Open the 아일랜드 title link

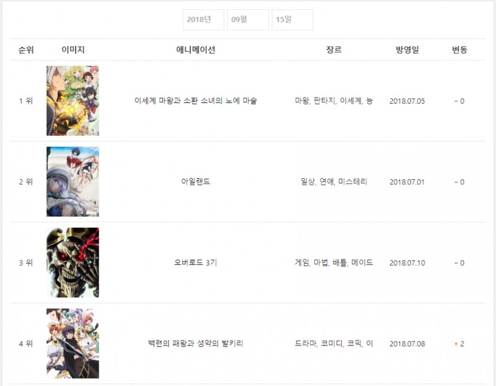click(x=195, y=181)
